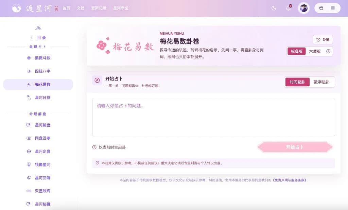Open the 卦簿 history button
The width and height of the screenshot is (348, 210).
(x=323, y=40)
